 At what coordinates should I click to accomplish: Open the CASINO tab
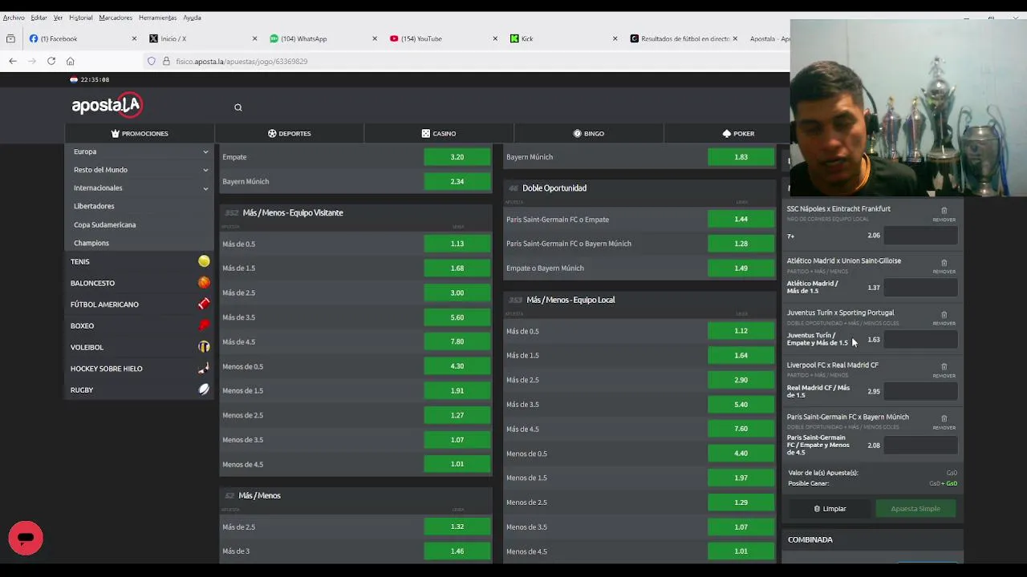(439, 133)
